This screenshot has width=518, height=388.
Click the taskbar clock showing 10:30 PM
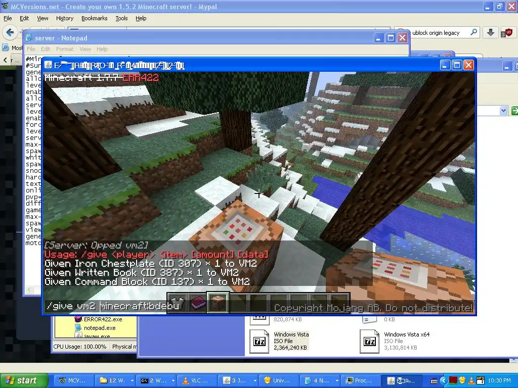click(499, 381)
